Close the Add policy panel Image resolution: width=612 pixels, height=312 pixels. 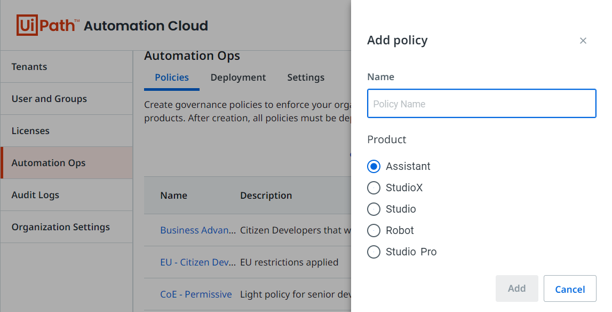coord(583,41)
